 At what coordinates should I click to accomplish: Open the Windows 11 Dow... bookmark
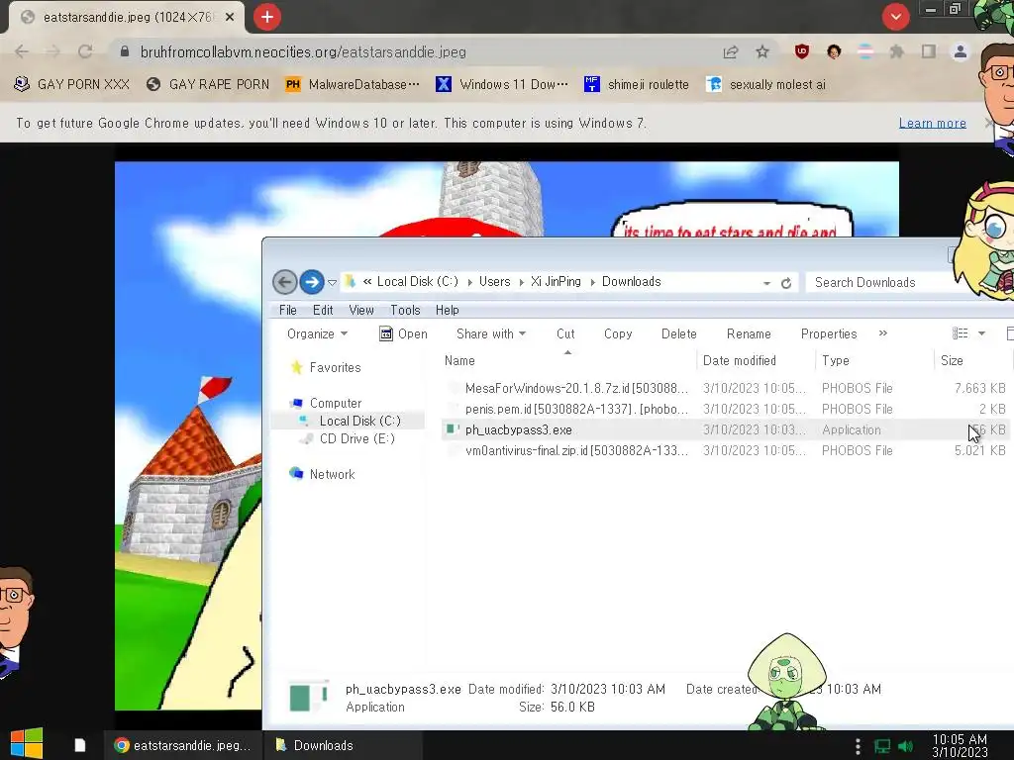click(x=502, y=85)
